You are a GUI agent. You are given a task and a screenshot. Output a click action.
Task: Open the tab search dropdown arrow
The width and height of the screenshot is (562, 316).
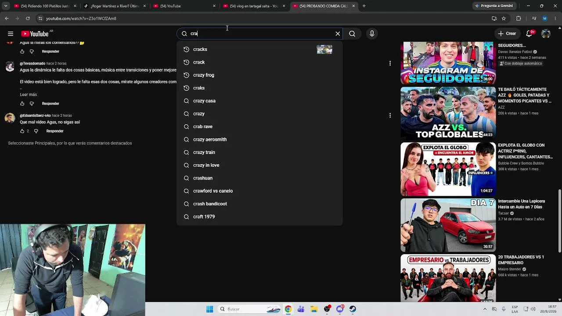point(6,6)
